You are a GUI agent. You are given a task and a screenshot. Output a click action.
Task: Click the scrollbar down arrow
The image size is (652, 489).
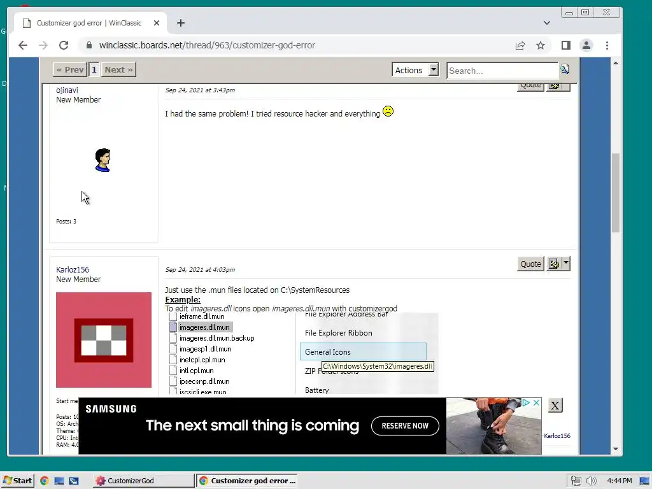click(616, 449)
